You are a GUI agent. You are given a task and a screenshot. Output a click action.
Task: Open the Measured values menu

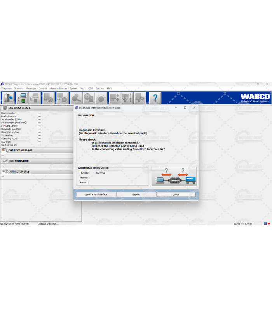click(58, 89)
